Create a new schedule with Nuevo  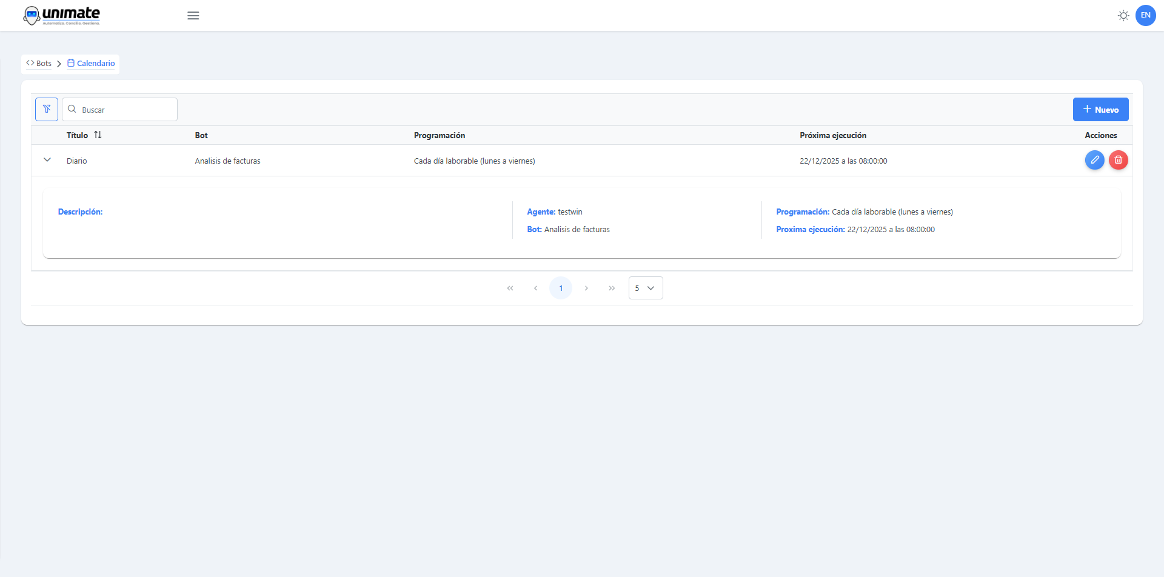point(1100,110)
